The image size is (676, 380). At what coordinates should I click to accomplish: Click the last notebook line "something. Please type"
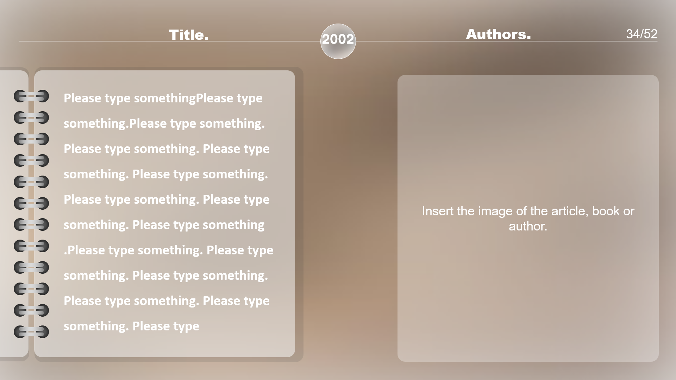pyautogui.click(x=131, y=326)
